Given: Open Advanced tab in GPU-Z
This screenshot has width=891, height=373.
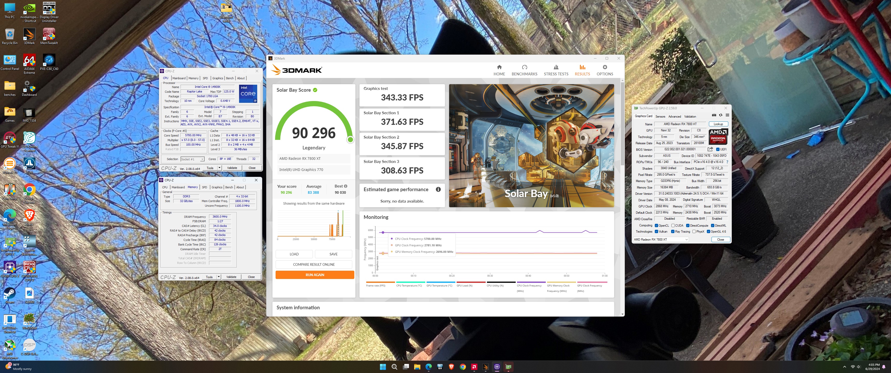Looking at the screenshot, I should (674, 116).
